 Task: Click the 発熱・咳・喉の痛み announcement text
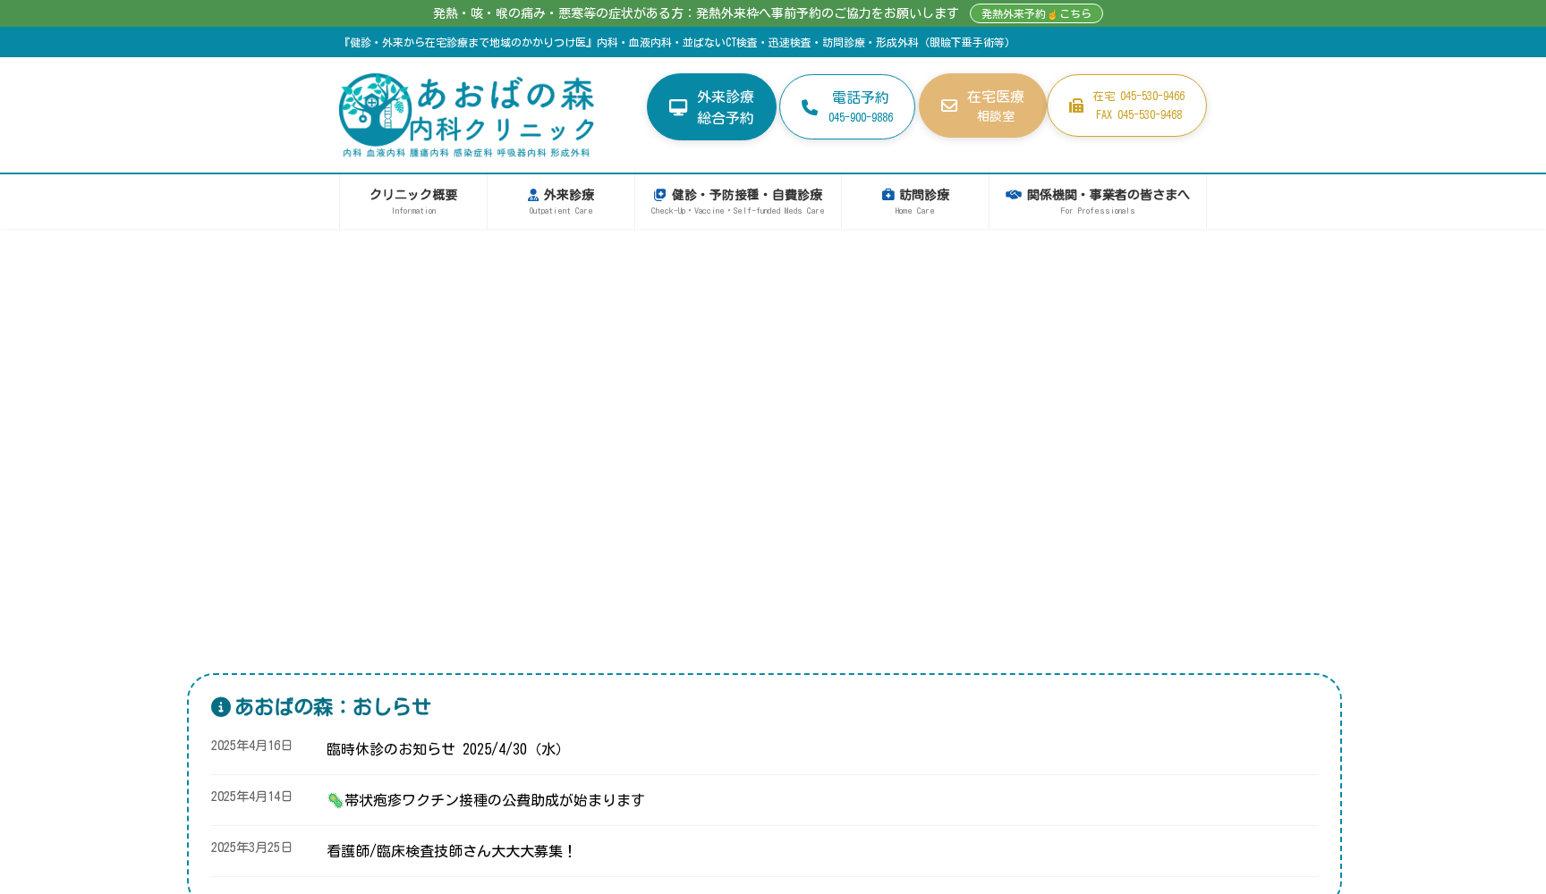click(x=695, y=13)
